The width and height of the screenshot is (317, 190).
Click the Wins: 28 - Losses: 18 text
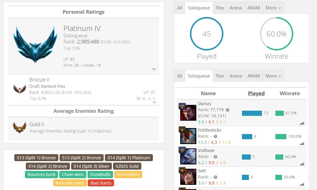(82, 65)
